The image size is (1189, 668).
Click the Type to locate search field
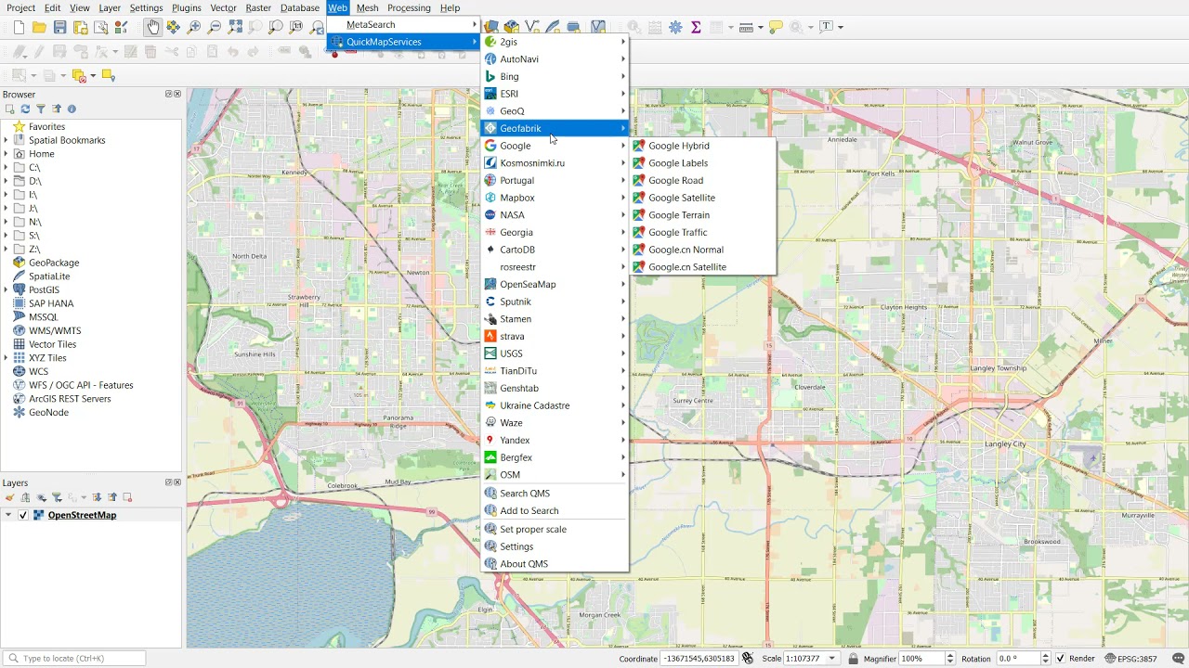tap(74, 659)
